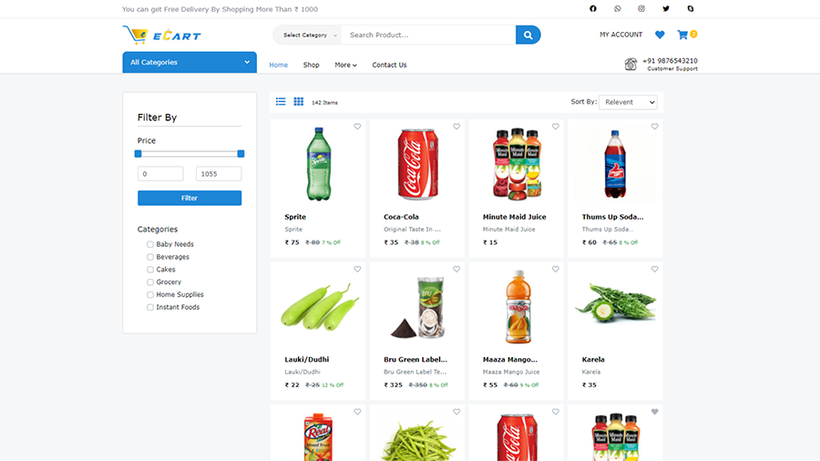Open the Contact Us page

(x=389, y=65)
